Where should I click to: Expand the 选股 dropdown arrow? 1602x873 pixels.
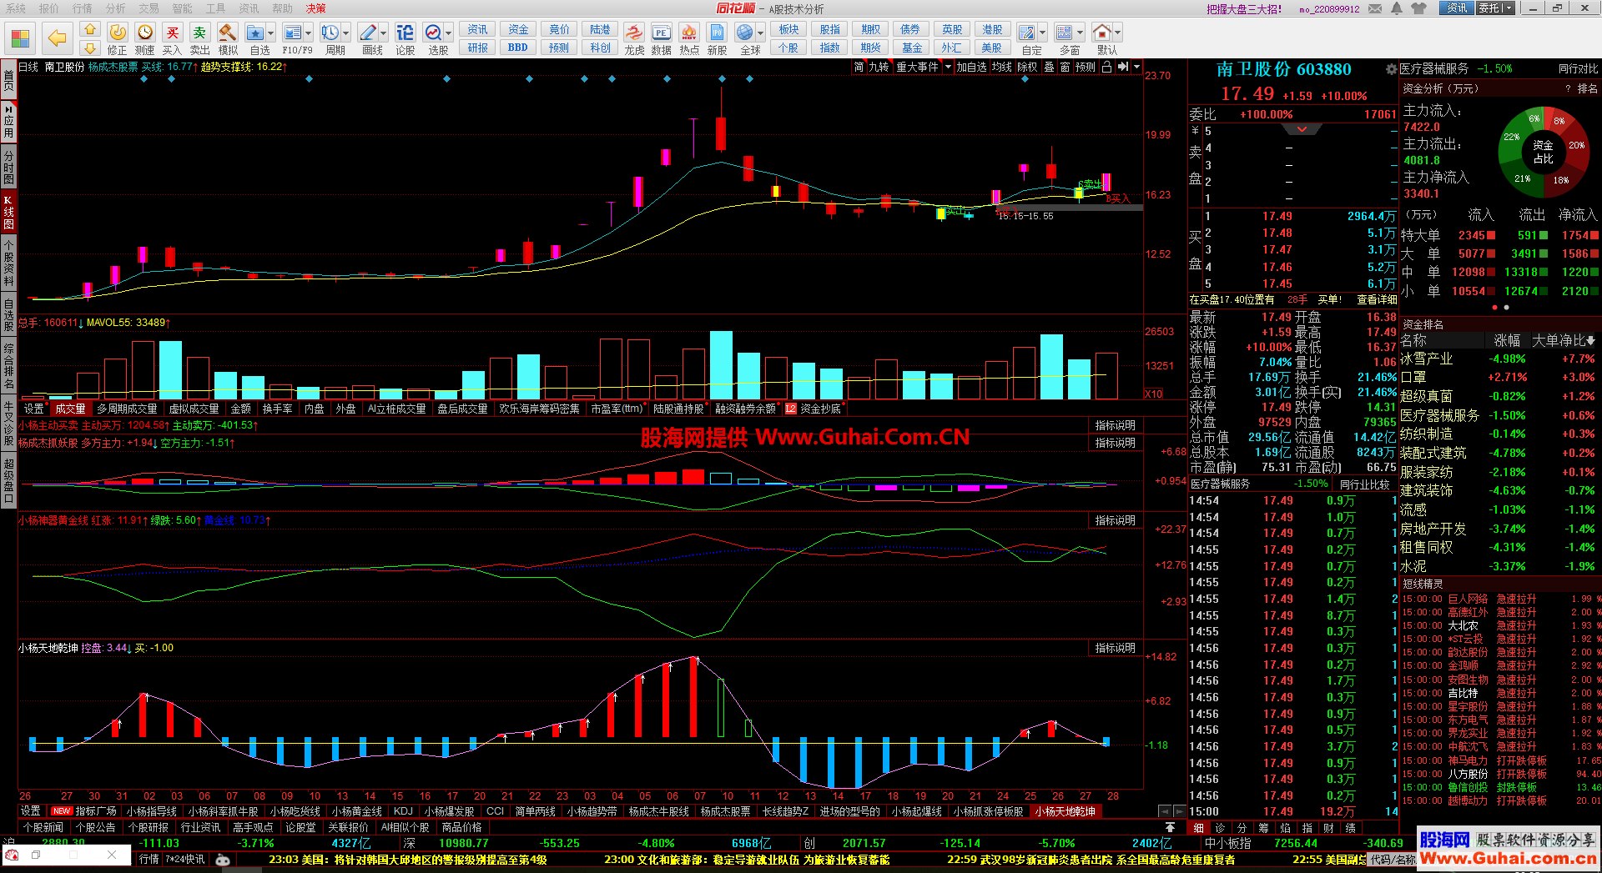(449, 33)
